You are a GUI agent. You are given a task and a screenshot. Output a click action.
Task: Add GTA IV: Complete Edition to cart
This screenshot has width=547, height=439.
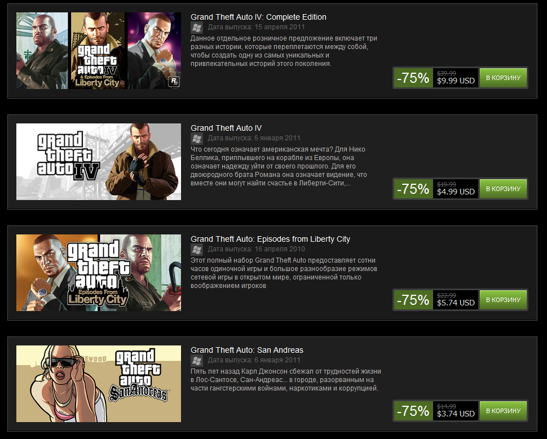pyautogui.click(x=503, y=78)
